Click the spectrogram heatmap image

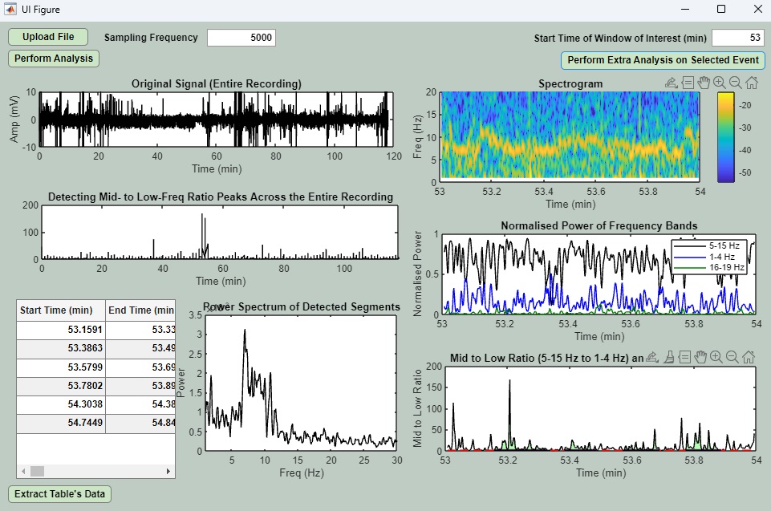pos(570,135)
